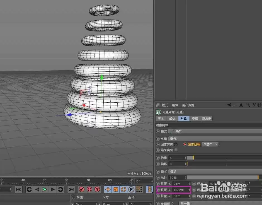The height and width of the screenshot is (205, 262).
Task: Toggle rotation keyframing with the orange circle icon
Action: [x=124, y=189]
